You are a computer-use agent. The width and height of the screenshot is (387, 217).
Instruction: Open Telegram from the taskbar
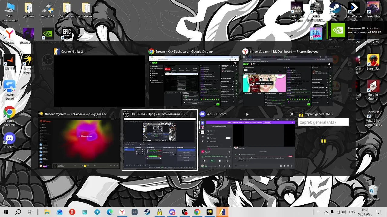[97, 212]
